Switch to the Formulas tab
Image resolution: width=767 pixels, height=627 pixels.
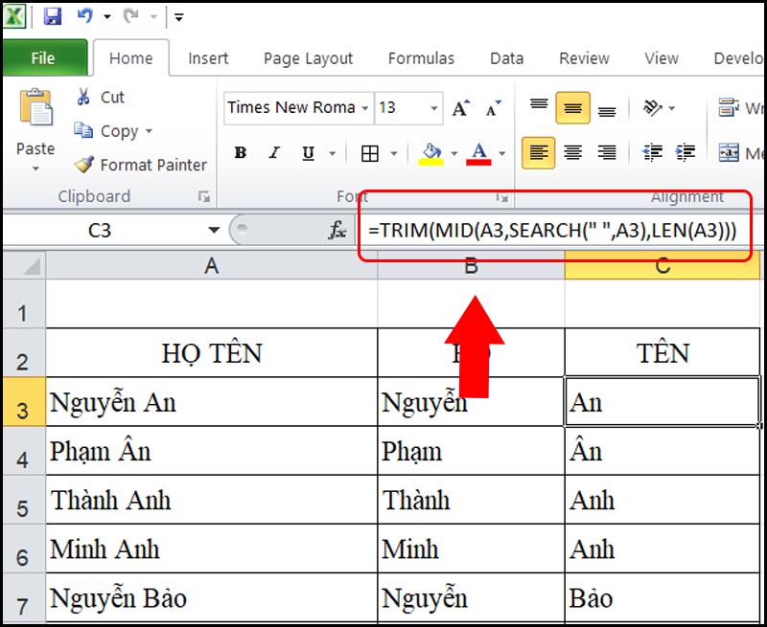point(421,58)
